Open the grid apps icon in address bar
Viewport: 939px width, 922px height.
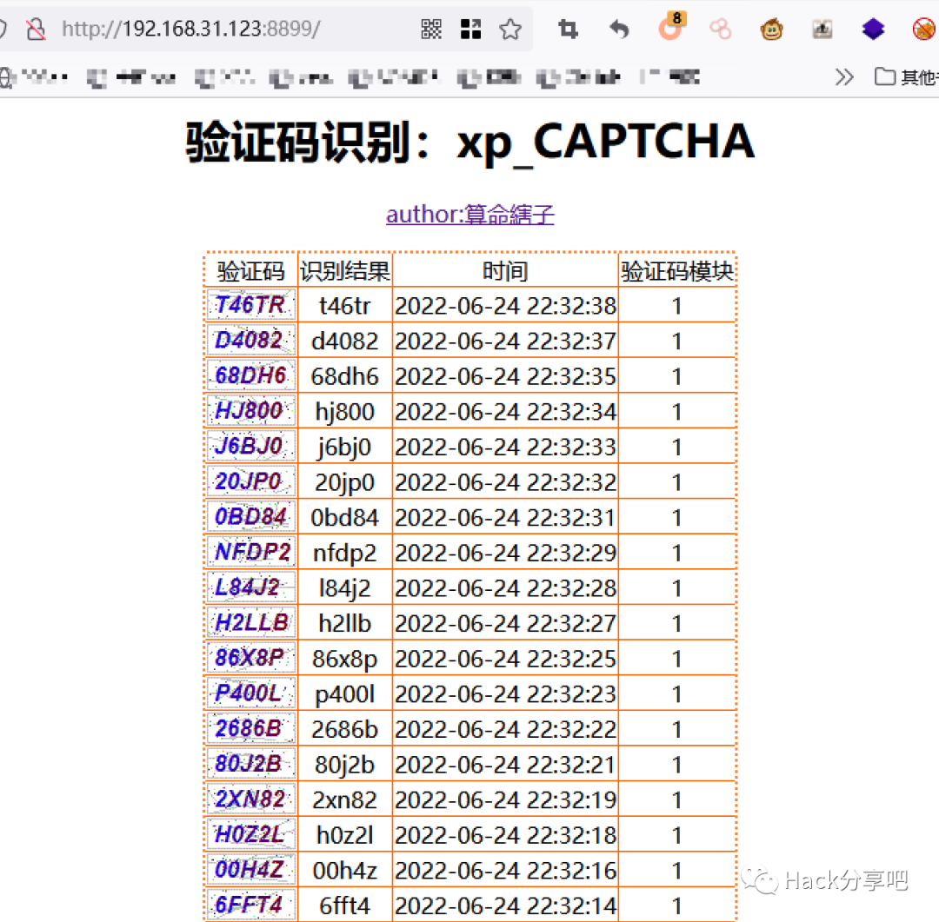click(x=470, y=29)
